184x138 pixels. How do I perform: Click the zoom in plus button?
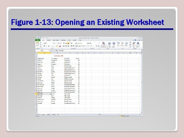point(142,116)
